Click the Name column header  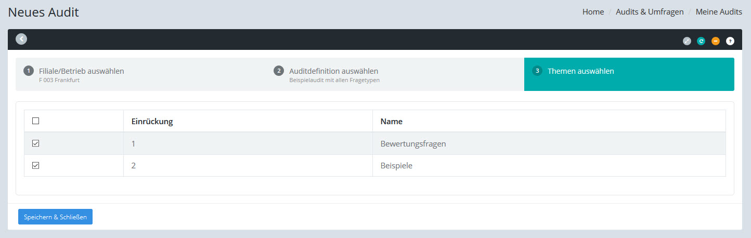(x=391, y=122)
